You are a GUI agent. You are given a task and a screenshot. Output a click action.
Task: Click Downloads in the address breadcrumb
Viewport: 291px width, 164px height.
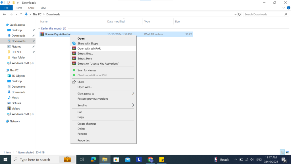53,14
